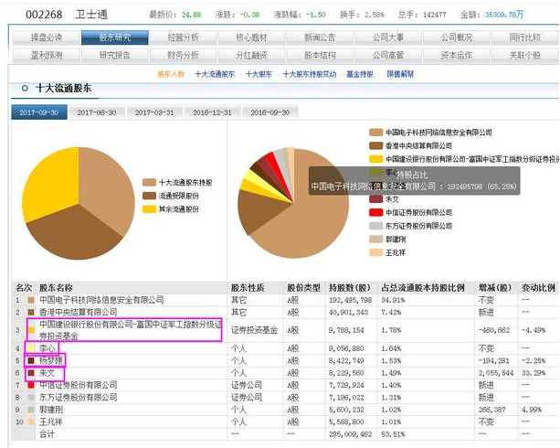This screenshot has height=448, width=560.
Task: Click 朱文 legend swatch by right pie
Action: (x=375, y=199)
